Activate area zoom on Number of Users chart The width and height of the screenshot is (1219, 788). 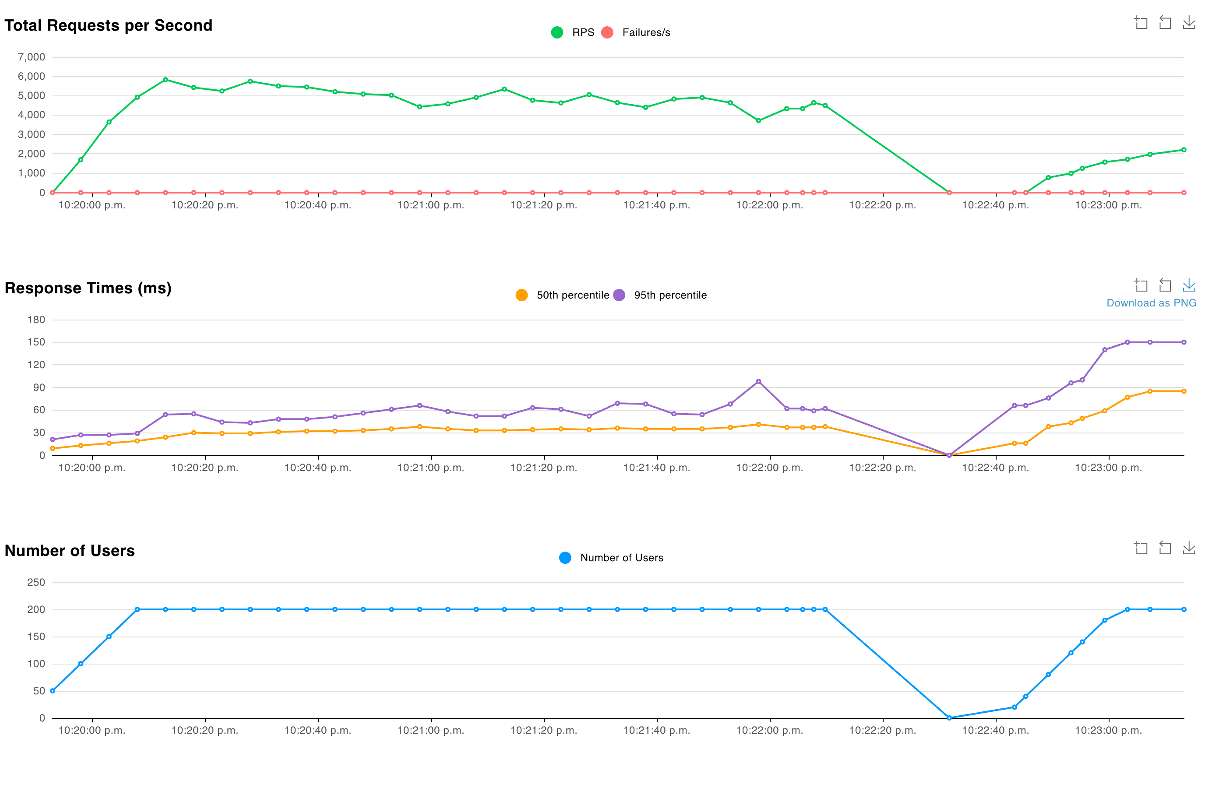point(1141,548)
